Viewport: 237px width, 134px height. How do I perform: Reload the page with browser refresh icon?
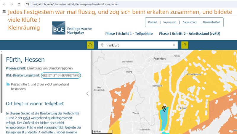(19, 4)
